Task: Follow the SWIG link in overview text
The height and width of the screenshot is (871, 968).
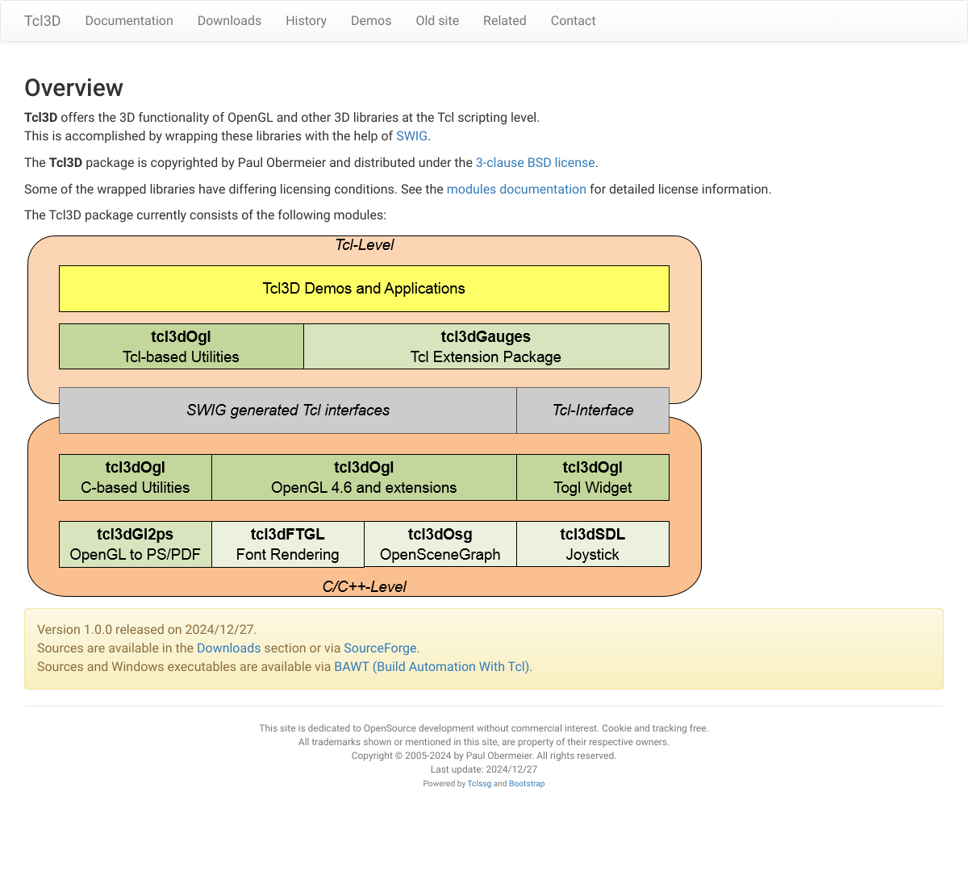Action: coord(411,136)
